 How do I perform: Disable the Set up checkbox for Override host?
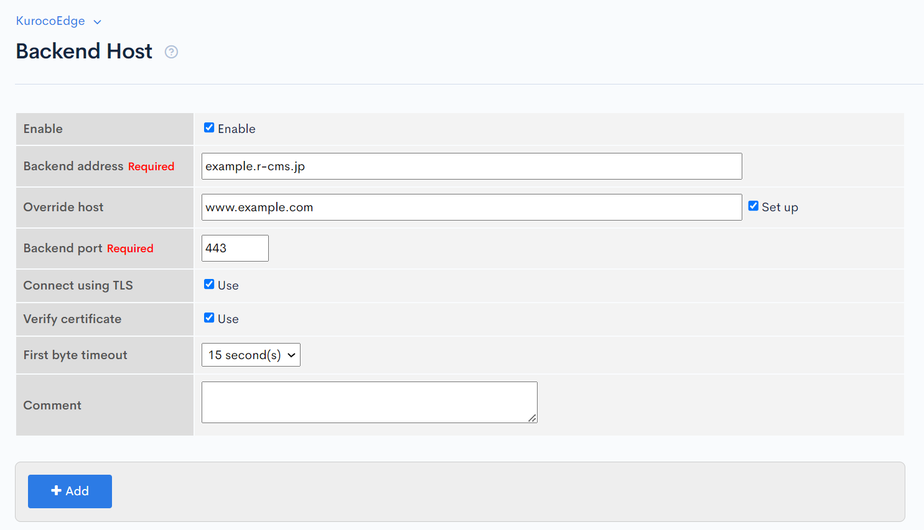[x=753, y=206]
